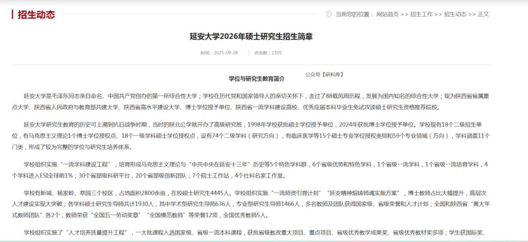Image resolution: width=528 pixels, height=242 pixels.
Task: Click the first >> separator after 网站首页
Action: pos(404,14)
